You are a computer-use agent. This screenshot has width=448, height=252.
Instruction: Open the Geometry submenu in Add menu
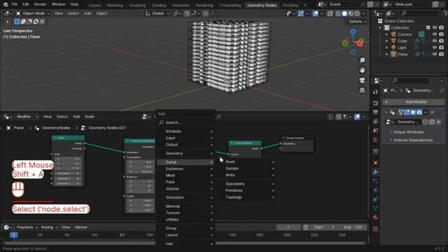pos(185,153)
